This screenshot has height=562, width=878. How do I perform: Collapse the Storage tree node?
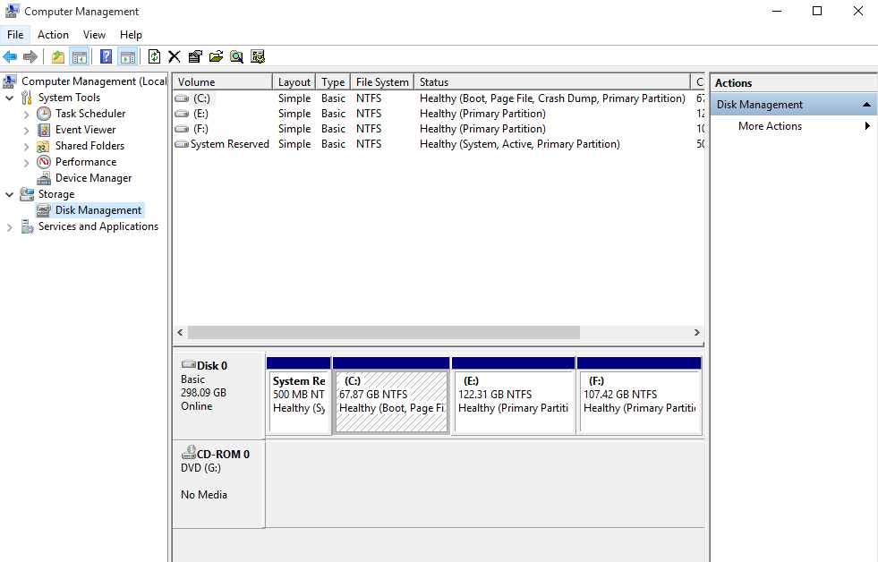click(x=9, y=193)
